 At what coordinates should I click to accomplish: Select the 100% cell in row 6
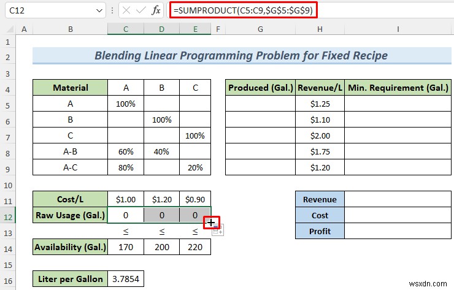coord(161,120)
